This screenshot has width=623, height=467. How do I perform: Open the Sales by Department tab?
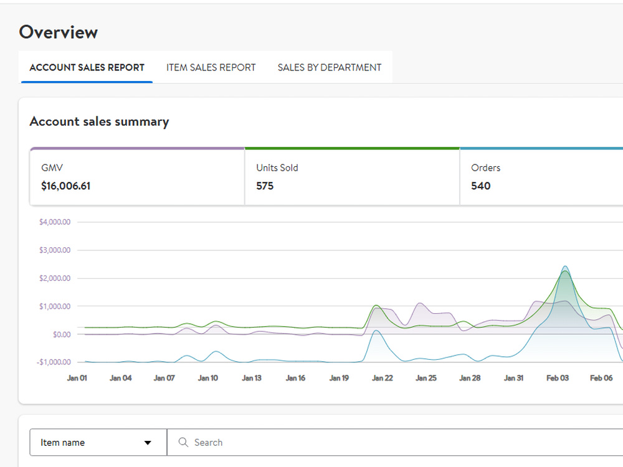pos(330,67)
